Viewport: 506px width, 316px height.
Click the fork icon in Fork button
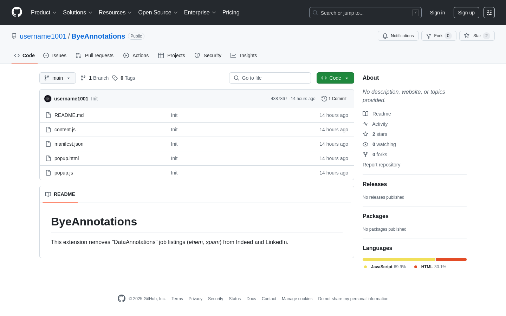click(429, 36)
